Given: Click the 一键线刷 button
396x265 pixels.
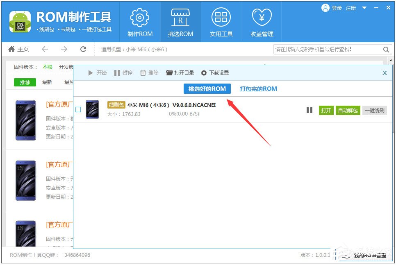Looking at the screenshot, I should click(x=375, y=110).
